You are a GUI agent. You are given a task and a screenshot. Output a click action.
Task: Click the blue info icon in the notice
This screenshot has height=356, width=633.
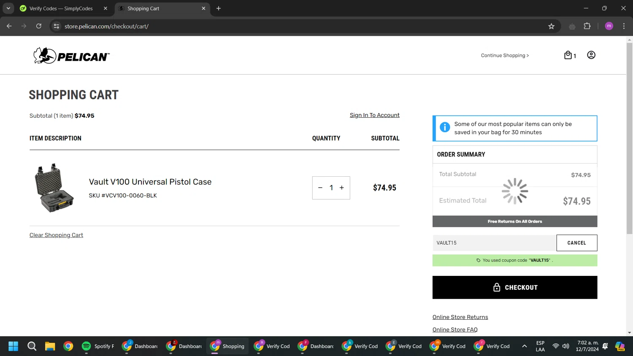pos(445,127)
